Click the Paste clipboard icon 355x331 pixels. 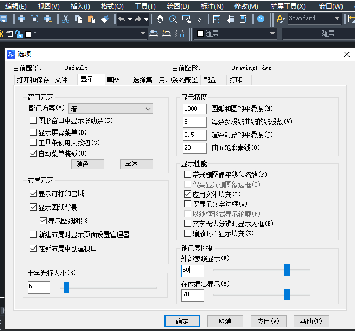pyautogui.click(x=92, y=19)
